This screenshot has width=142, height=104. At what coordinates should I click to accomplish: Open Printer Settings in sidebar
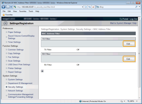pos(15,68)
